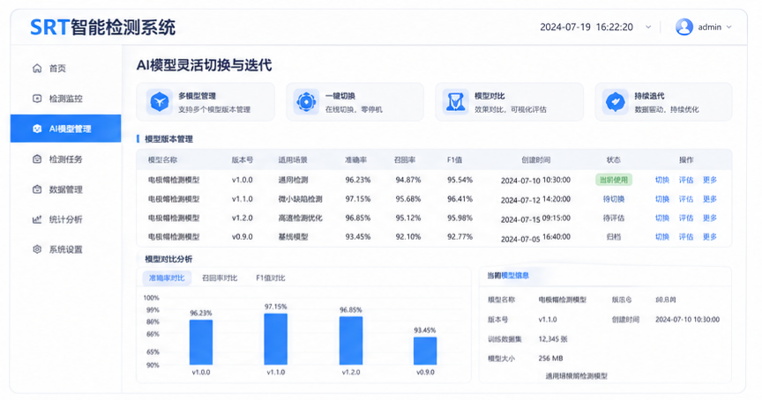762x400 pixels.
Task: Click 更多 for the v1.1.0 row
Action: 709,199
